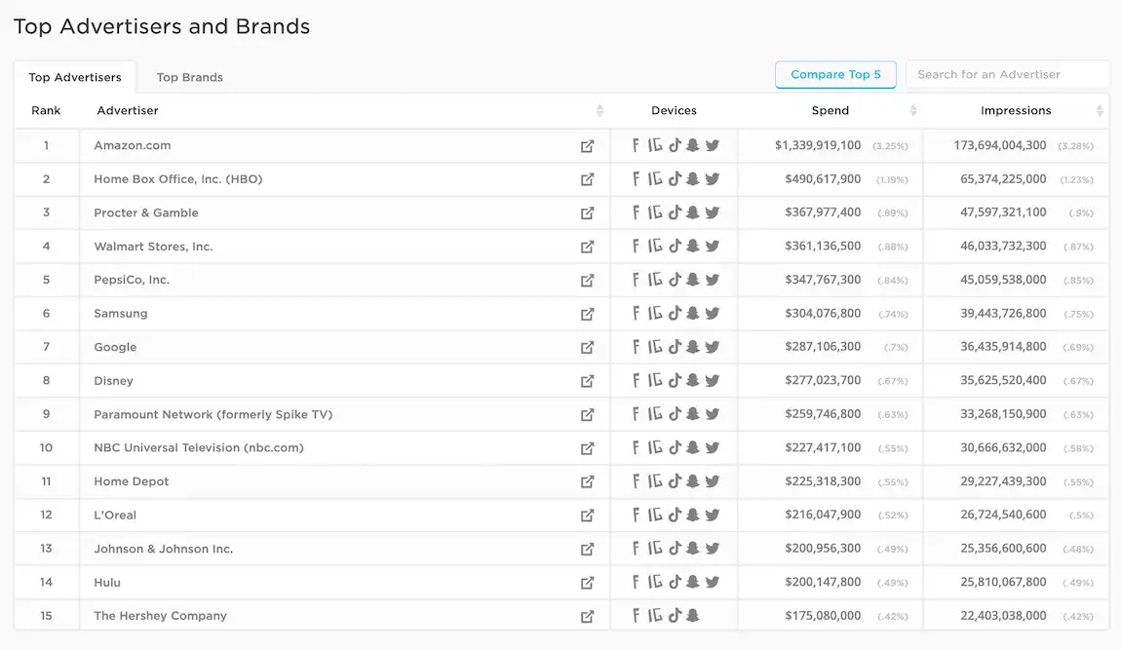Sort the Advertiser column alphabetically

coord(599,110)
